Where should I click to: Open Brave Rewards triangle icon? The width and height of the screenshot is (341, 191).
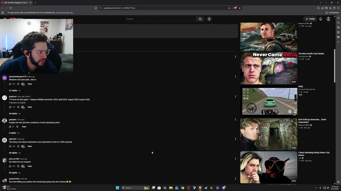pyautogui.click(x=239, y=8)
